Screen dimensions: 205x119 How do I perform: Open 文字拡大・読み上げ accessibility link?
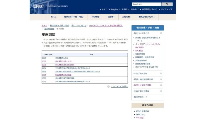[130, 9]
